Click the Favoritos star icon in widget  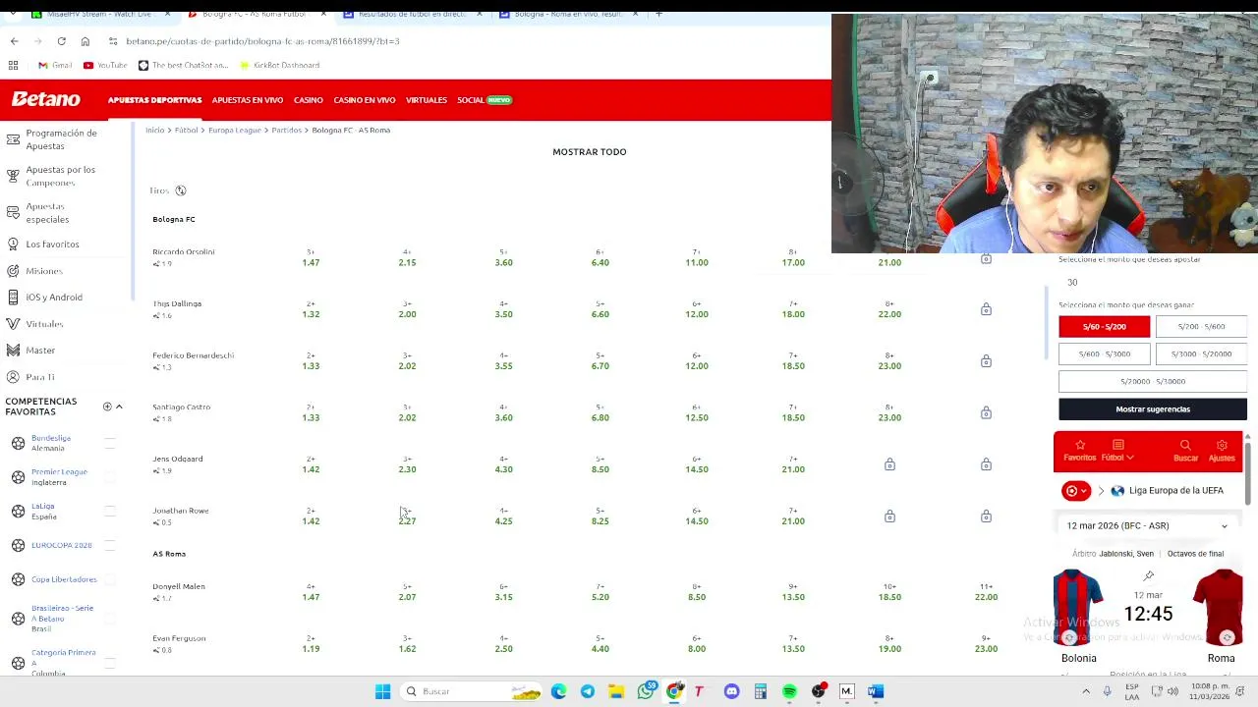point(1079,445)
